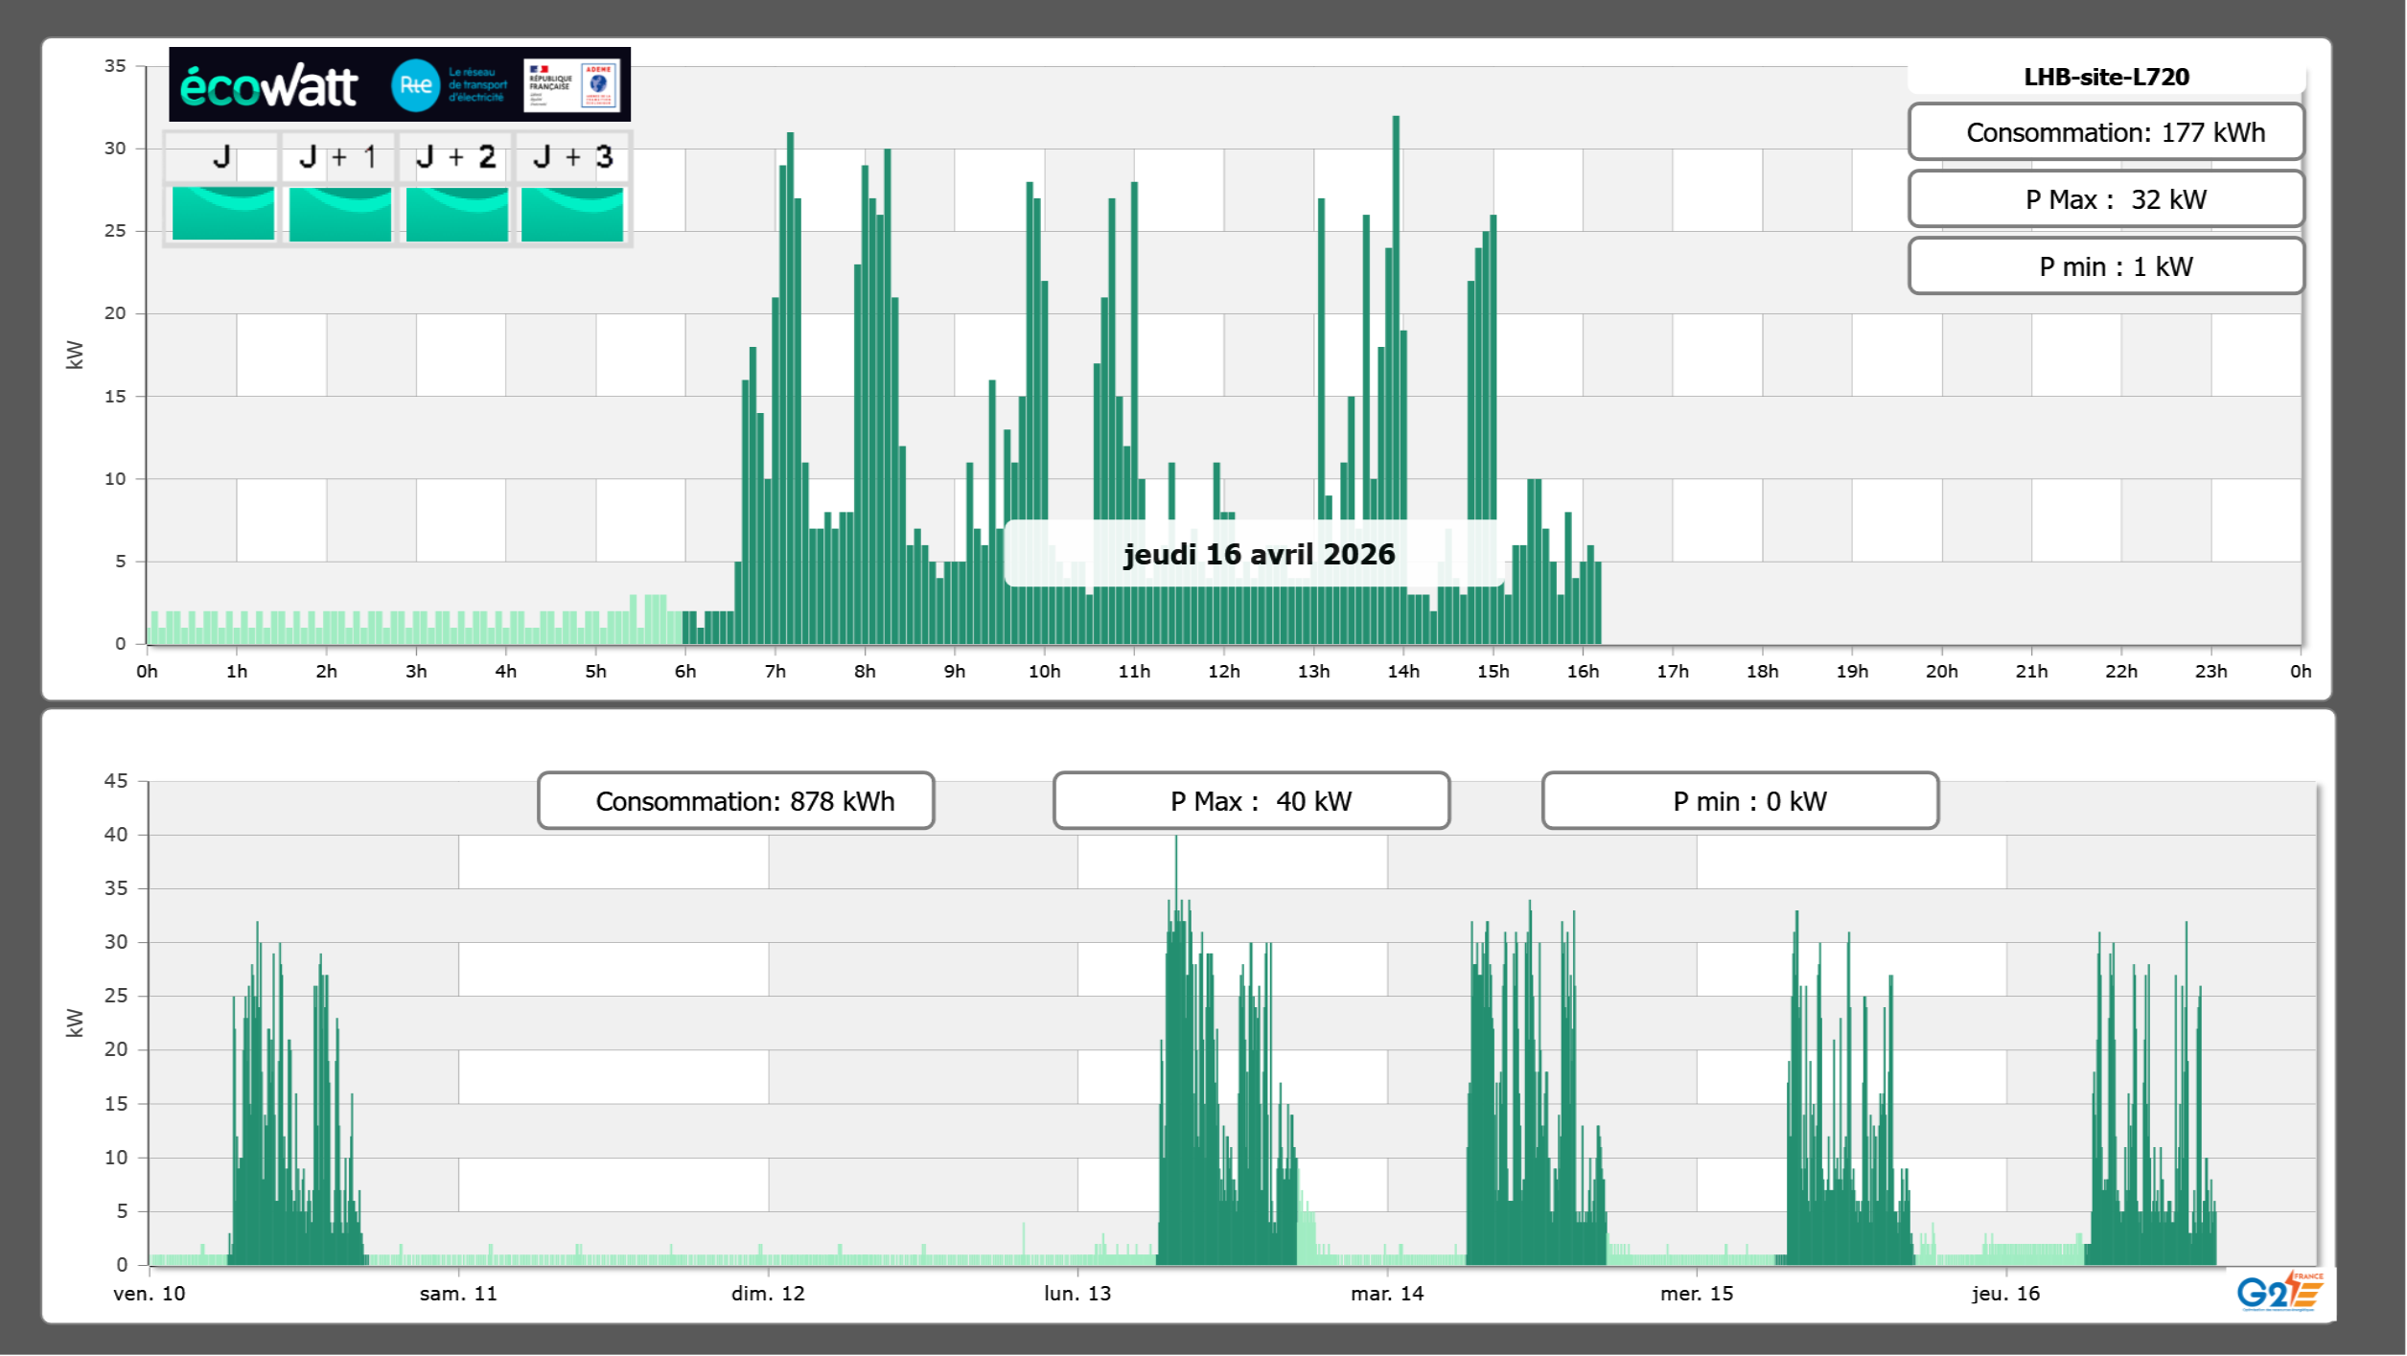This screenshot has height=1356, width=2407.
Task: Click the Consommation: 177 kWh box
Action: coord(2106,132)
